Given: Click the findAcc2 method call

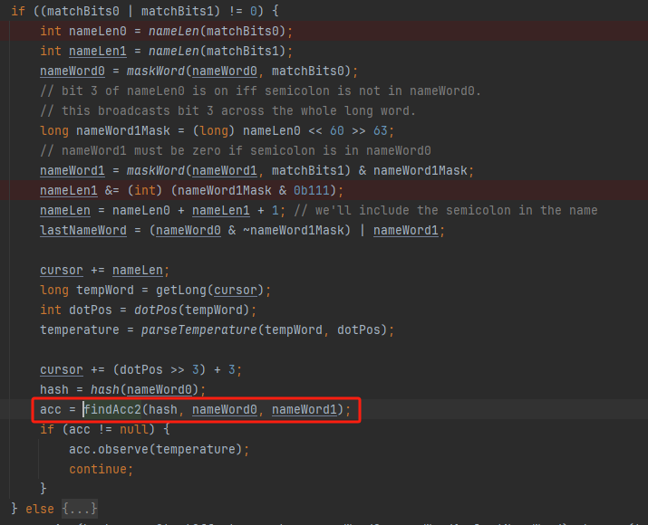Looking at the screenshot, I should click(x=112, y=409).
